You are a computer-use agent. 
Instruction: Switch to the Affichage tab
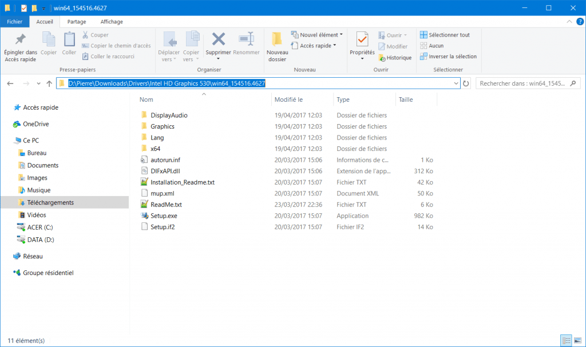[x=112, y=22]
